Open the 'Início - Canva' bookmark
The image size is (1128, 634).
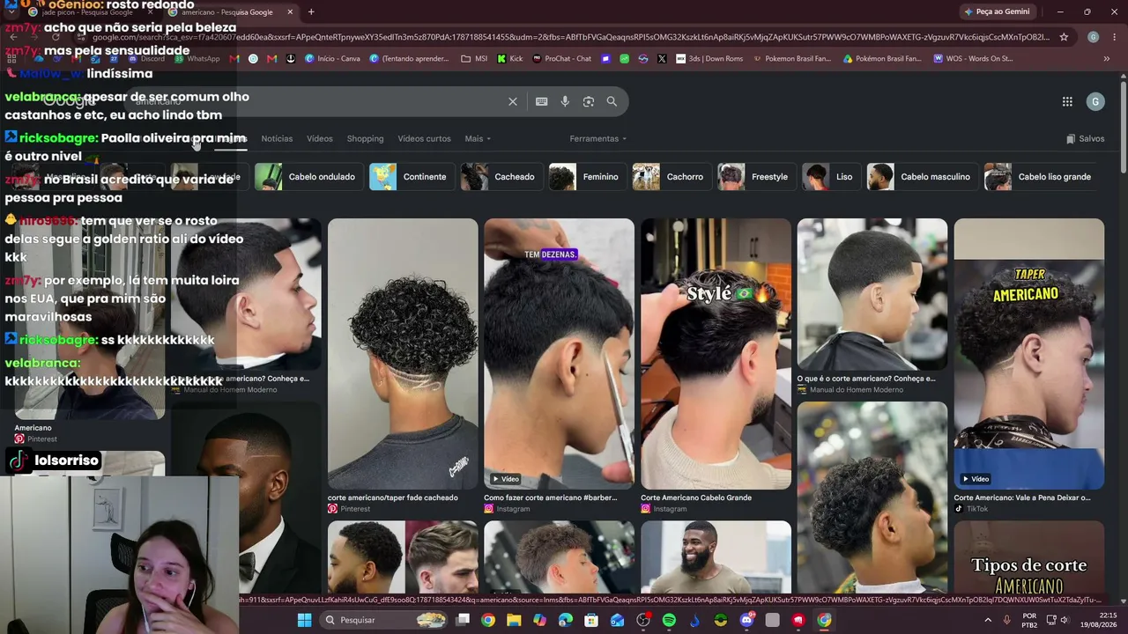click(332, 59)
